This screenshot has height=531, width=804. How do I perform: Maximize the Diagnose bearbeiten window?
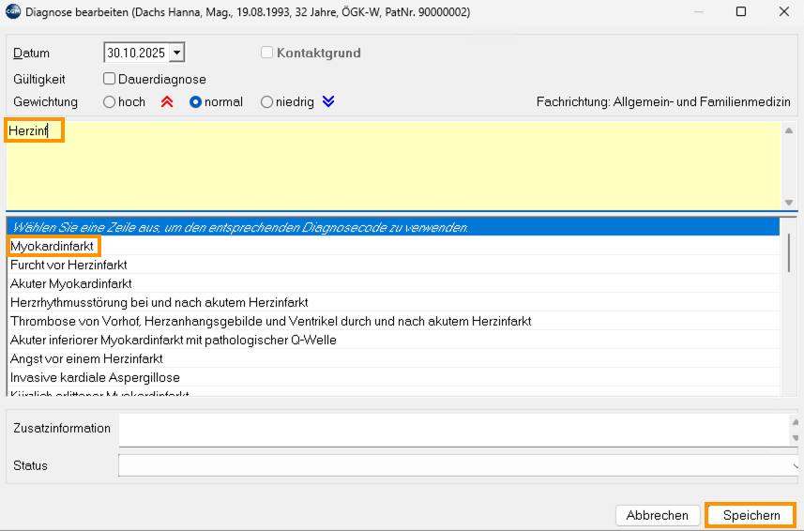point(741,12)
